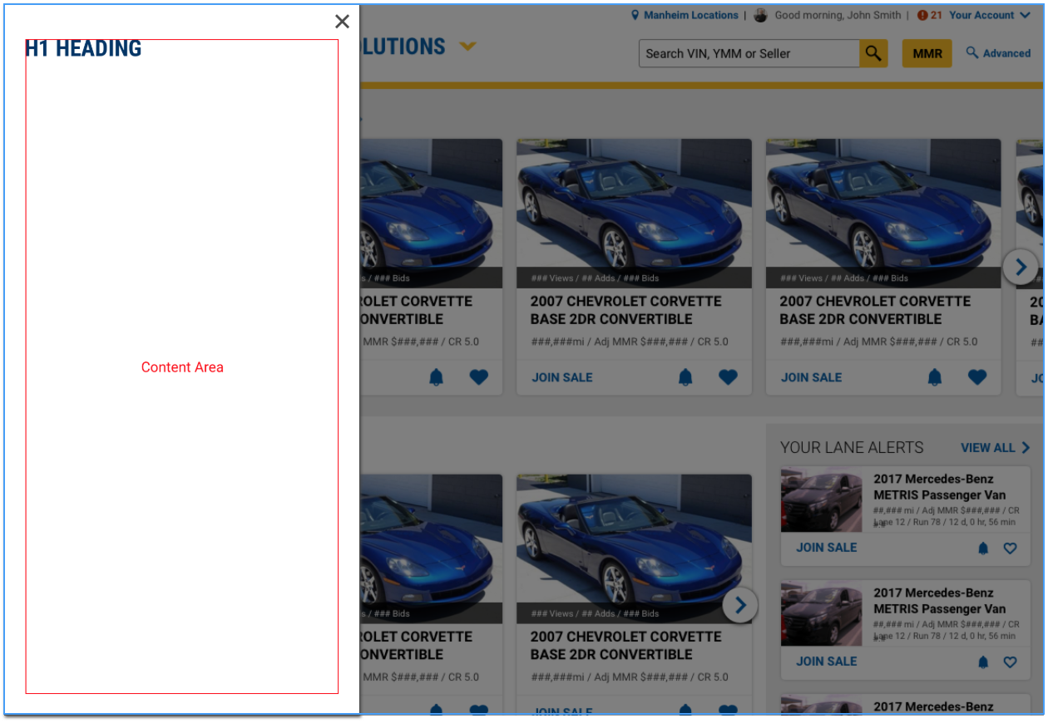Click the yellow magnifier search button
1048x723 pixels.
pyautogui.click(x=873, y=53)
